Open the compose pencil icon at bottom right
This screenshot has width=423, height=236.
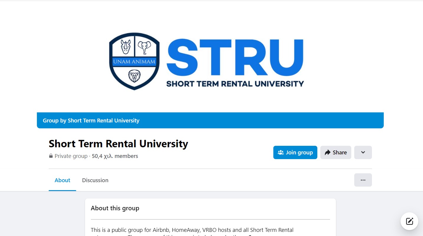[x=409, y=221]
